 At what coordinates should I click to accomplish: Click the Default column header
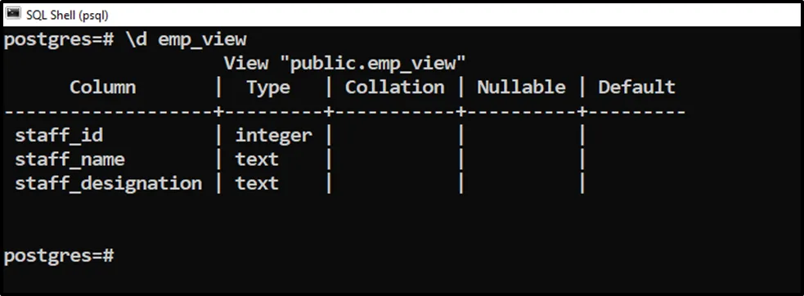coord(636,87)
